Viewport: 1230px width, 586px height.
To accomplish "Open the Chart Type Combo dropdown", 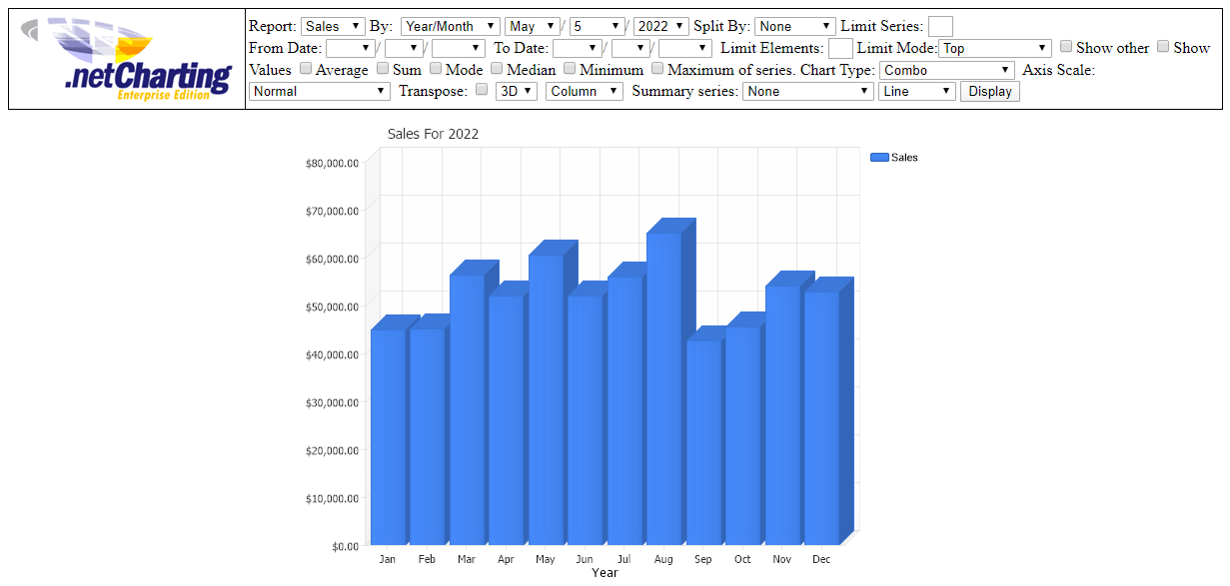I will [948, 70].
